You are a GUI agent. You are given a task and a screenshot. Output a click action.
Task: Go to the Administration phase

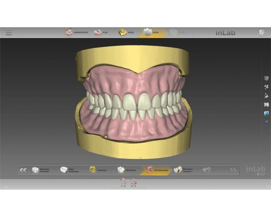pyautogui.click(x=77, y=32)
